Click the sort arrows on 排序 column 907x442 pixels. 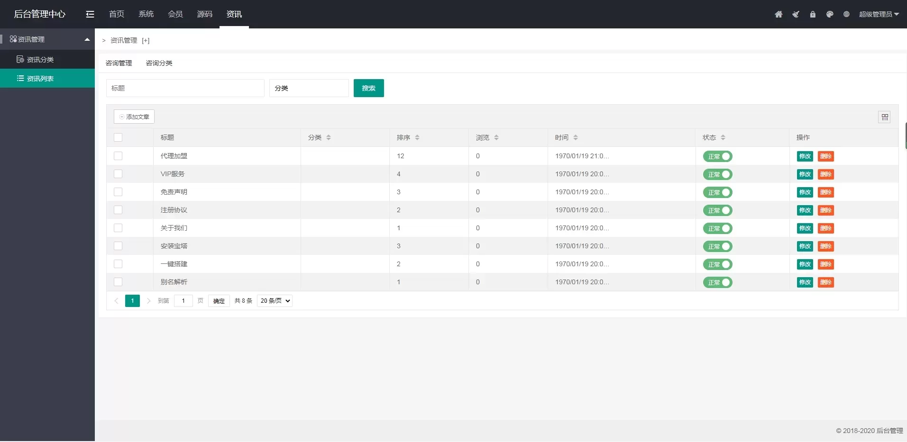click(417, 137)
